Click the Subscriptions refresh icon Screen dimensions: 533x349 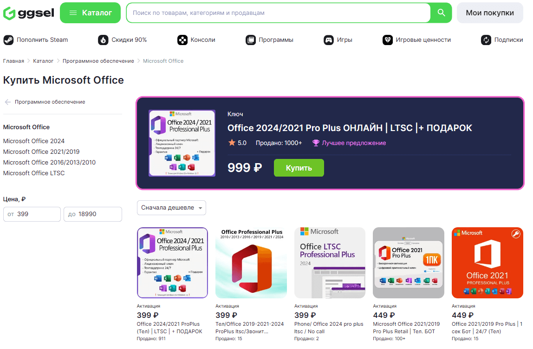tap(486, 40)
